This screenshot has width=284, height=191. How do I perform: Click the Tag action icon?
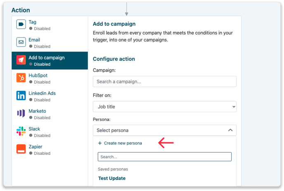point(21,24)
